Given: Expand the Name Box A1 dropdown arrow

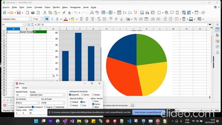Looking at the screenshot, I should point(24,25).
